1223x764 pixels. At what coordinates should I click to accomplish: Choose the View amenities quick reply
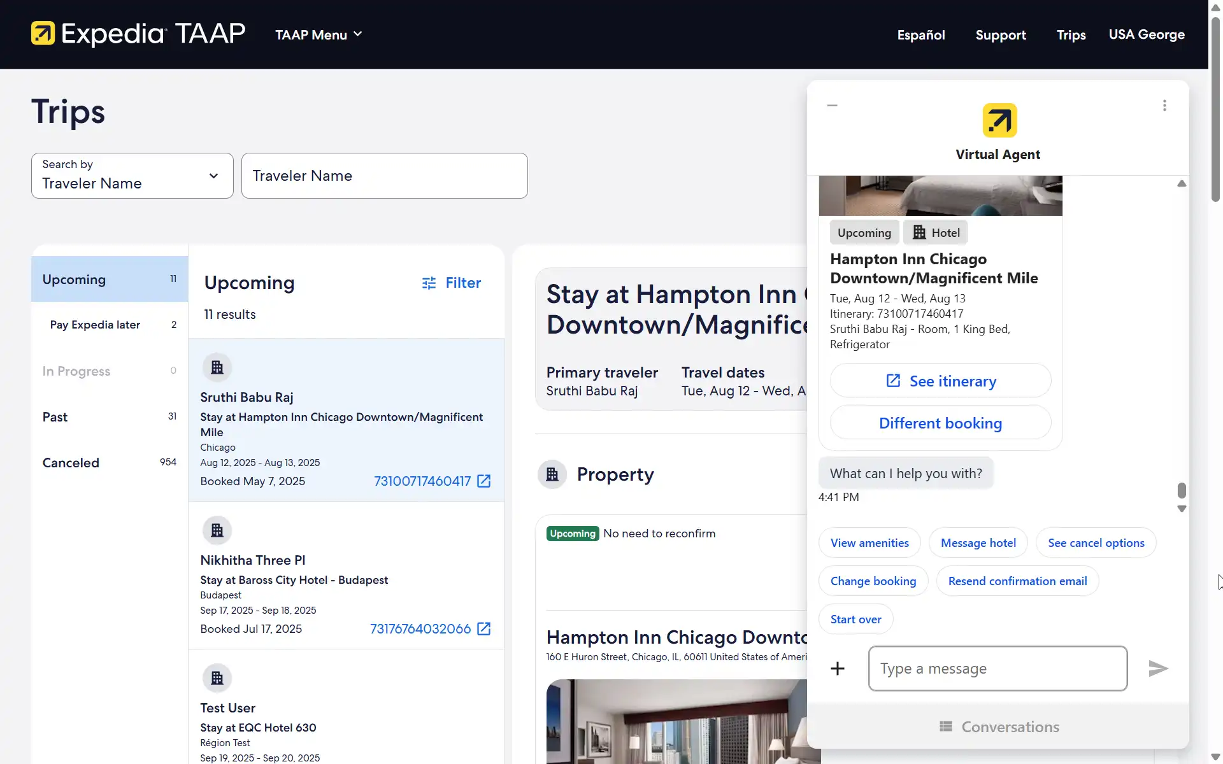[x=869, y=543]
